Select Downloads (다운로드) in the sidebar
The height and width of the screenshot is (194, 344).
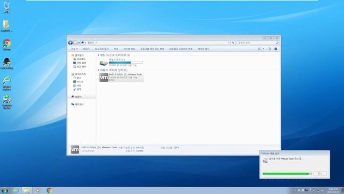(x=79, y=59)
